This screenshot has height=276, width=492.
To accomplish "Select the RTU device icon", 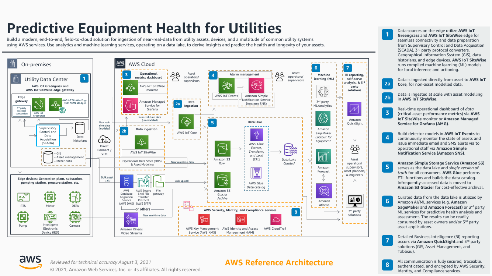I will (24, 198).
